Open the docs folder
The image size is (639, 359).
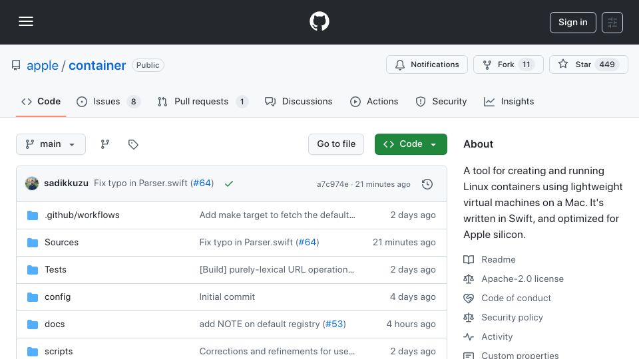(x=55, y=324)
